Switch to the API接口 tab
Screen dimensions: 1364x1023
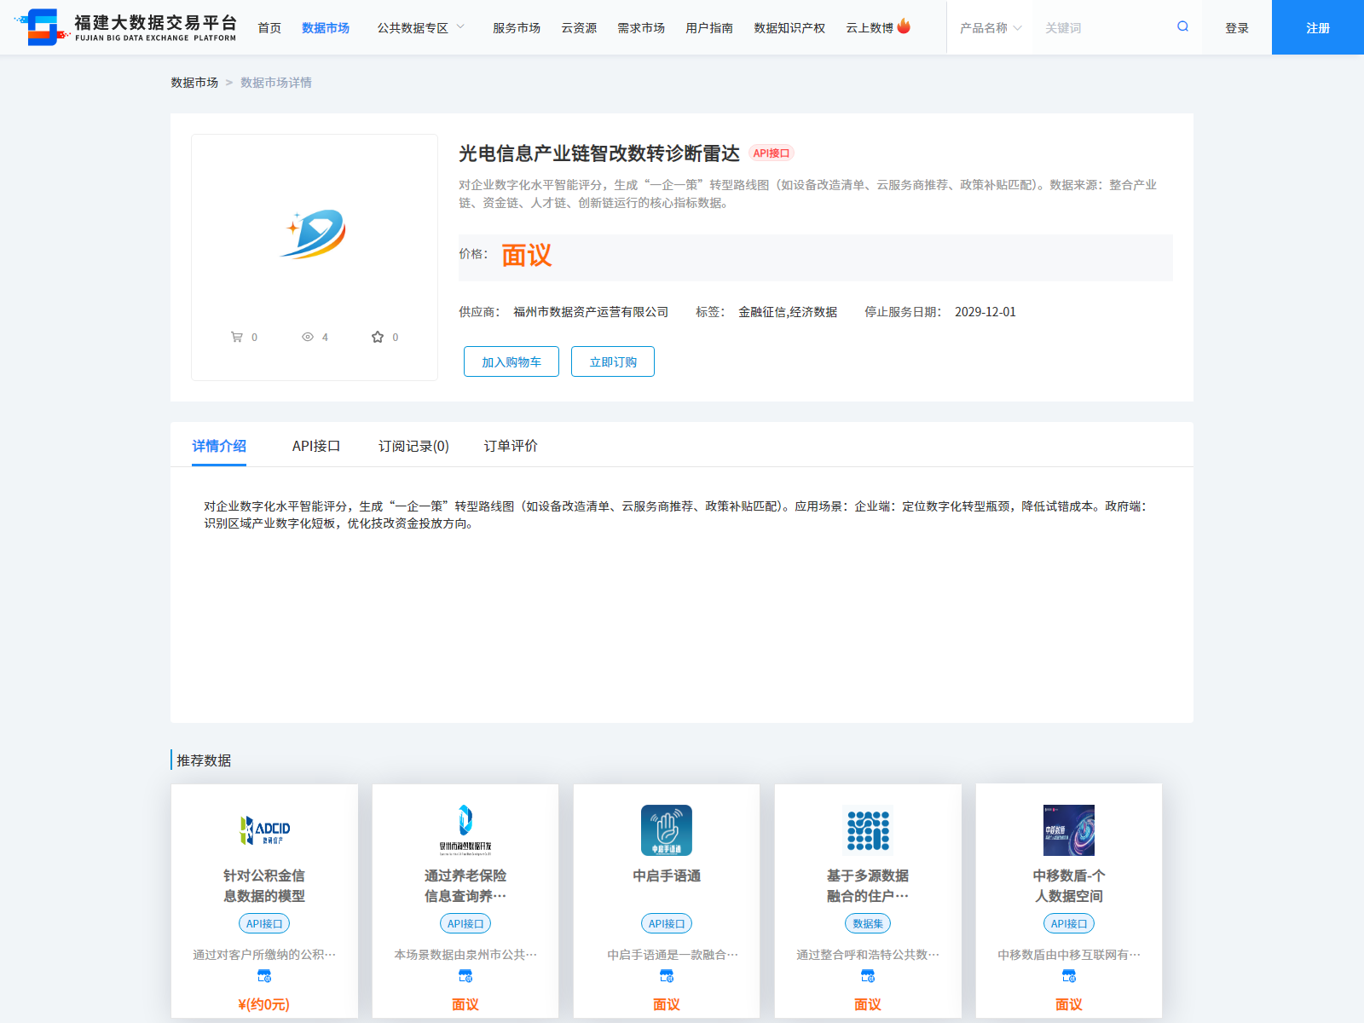[316, 446]
